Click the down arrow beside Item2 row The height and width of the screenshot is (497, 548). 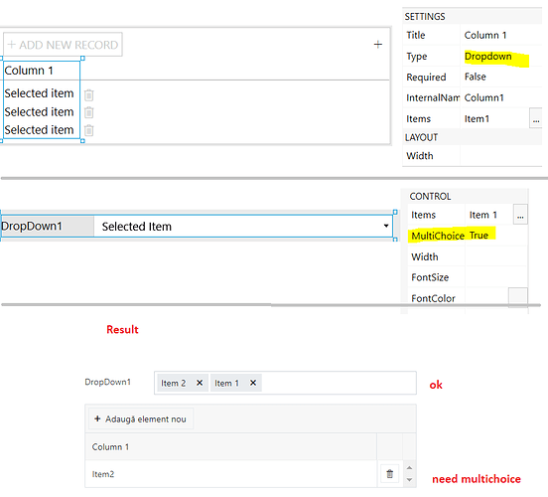[410, 480]
